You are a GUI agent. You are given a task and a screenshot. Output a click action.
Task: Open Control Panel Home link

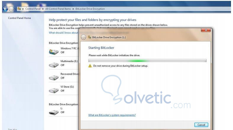click(20, 18)
